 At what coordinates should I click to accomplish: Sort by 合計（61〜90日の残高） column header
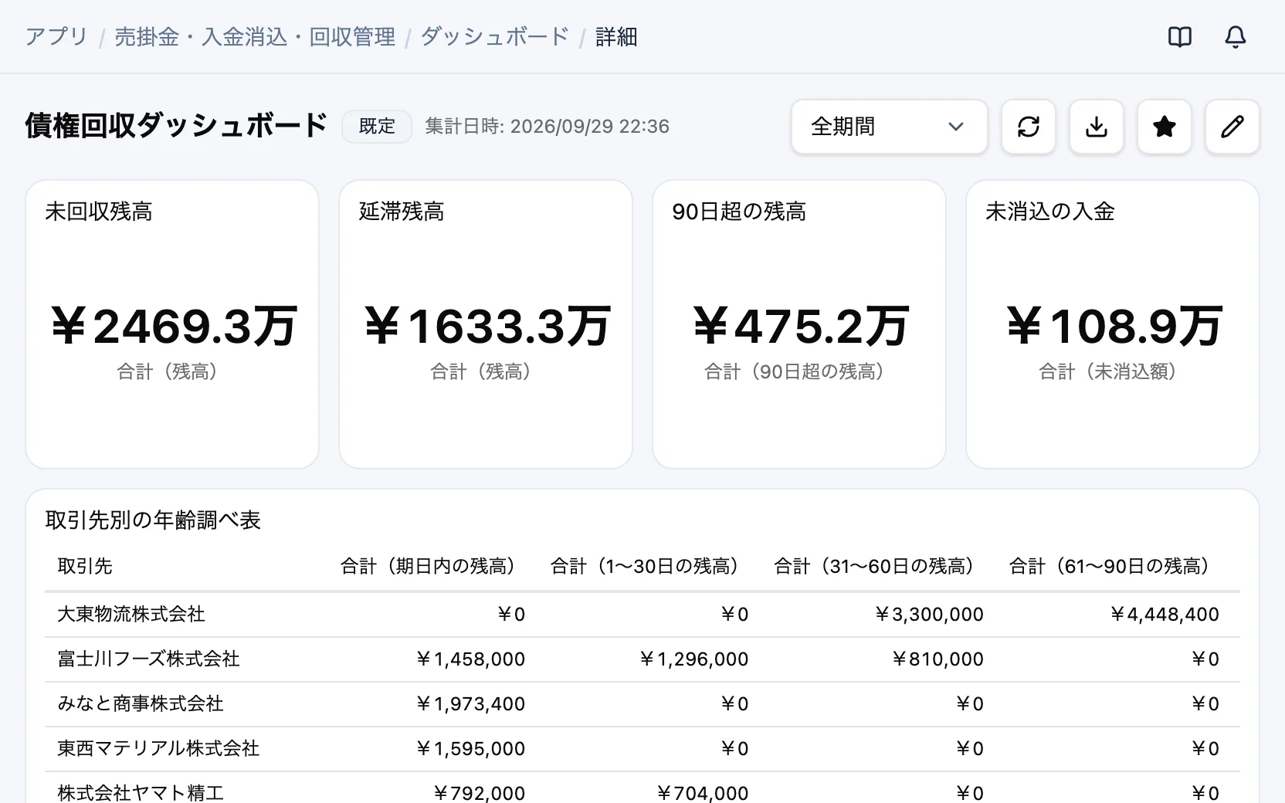point(1114,567)
